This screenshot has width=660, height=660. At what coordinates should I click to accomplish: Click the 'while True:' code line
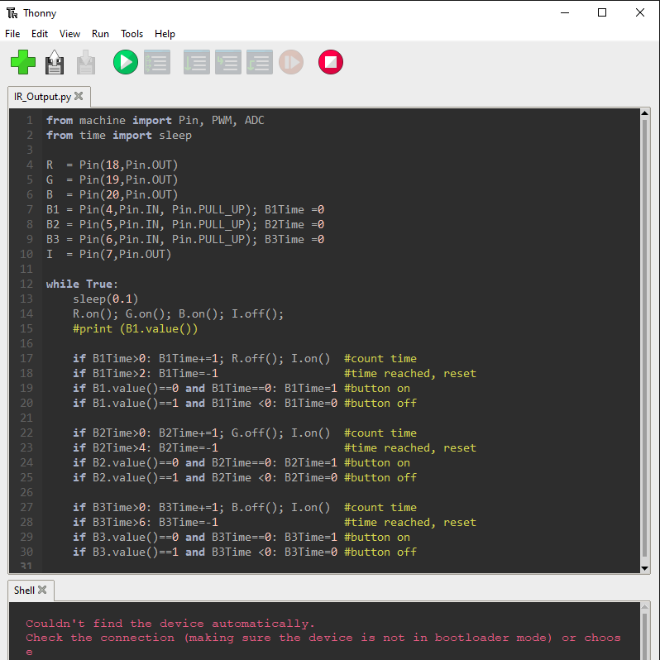click(82, 284)
